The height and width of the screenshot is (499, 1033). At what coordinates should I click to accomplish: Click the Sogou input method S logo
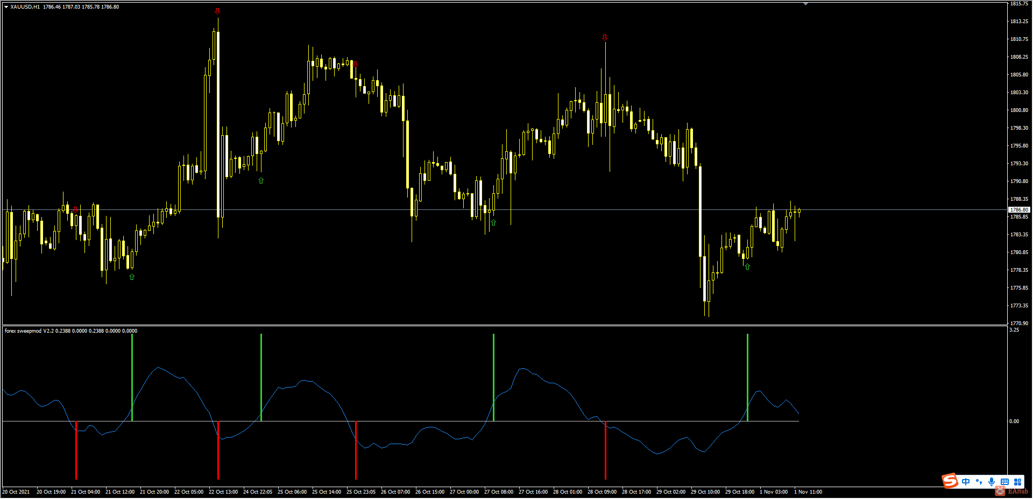click(x=950, y=481)
